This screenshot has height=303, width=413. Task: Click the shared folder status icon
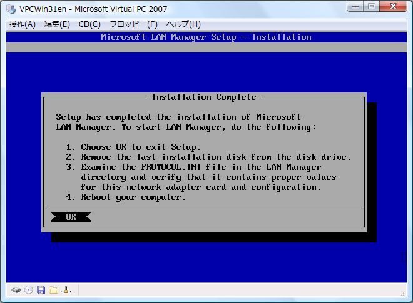pos(53,290)
